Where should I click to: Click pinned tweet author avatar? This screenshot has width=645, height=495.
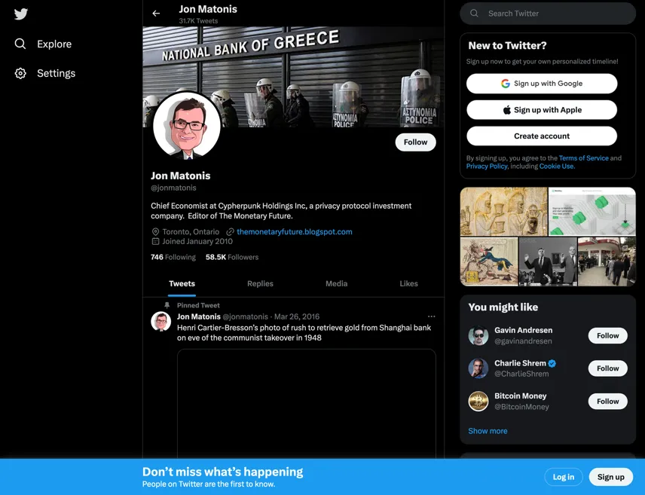tap(160, 322)
